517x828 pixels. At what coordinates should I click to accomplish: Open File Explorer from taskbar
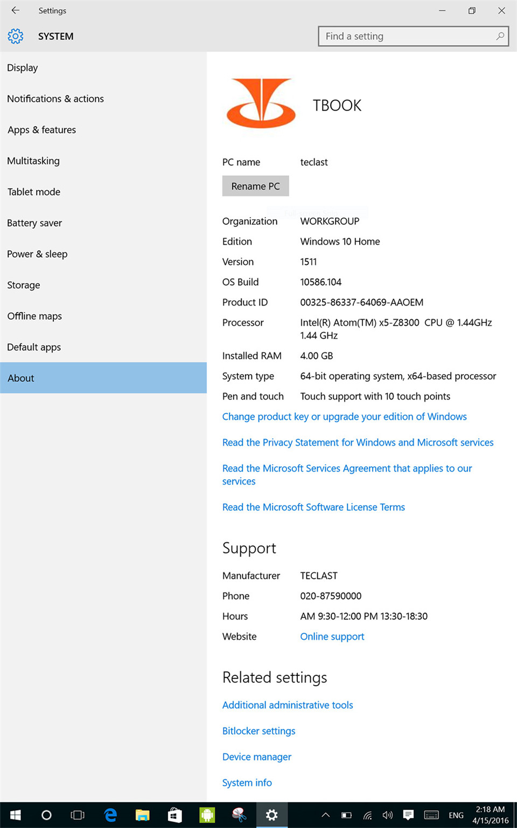[x=142, y=815]
